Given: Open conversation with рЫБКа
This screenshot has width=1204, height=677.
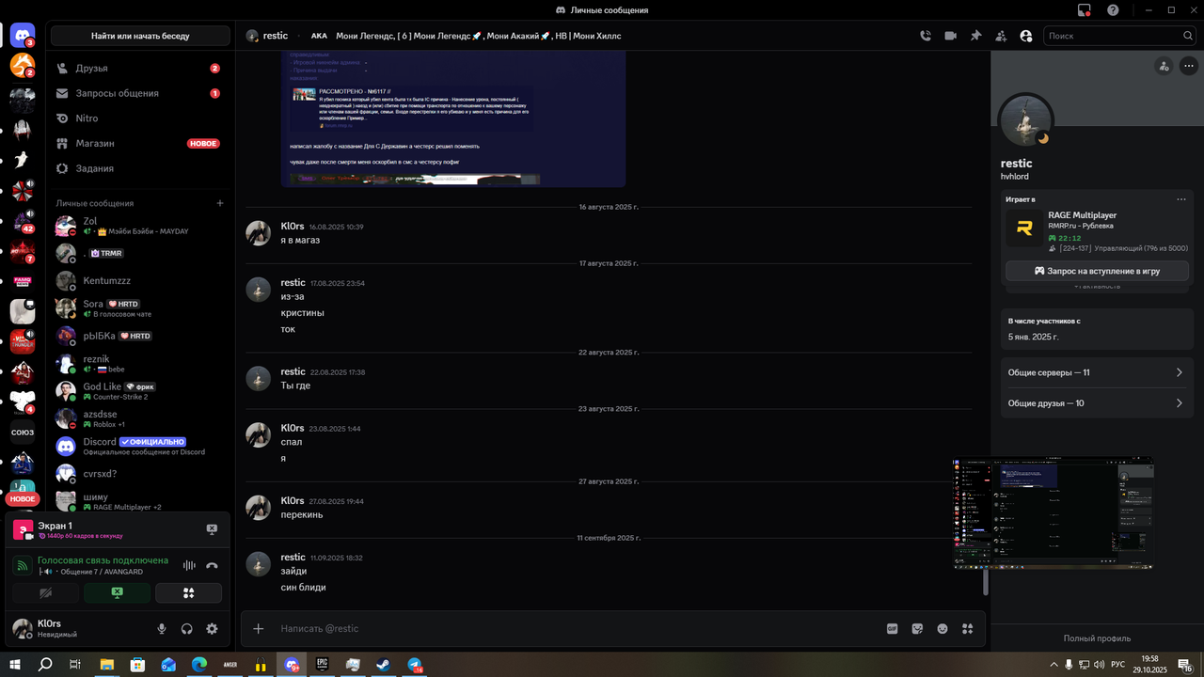Looking at the screenshot, I should pyautogui.click(x=140, y=336).
